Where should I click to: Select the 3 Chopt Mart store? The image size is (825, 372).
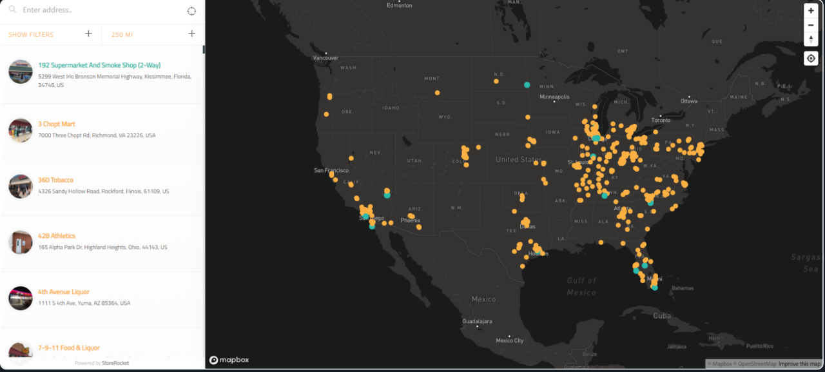point(57,124)
